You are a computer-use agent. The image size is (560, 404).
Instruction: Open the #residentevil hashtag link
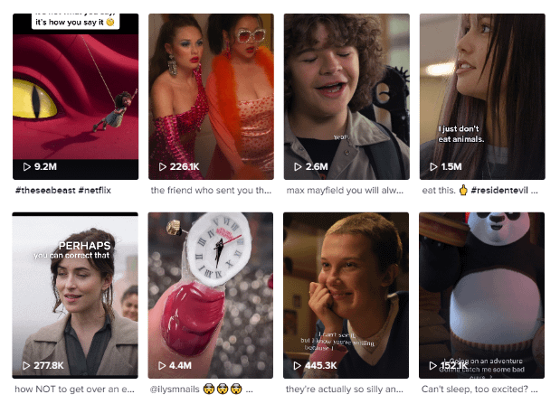(x=499, y=190)
